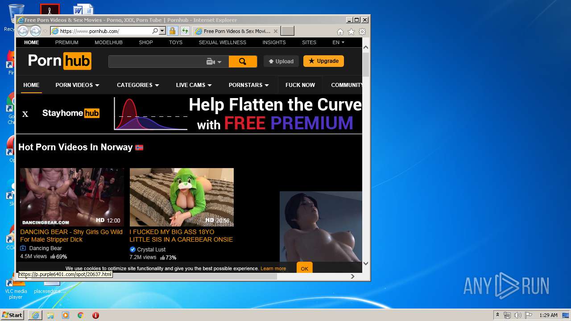
Task: Click the orange Upgrade button
Action: pyautogui.click(x=323, y=61)
